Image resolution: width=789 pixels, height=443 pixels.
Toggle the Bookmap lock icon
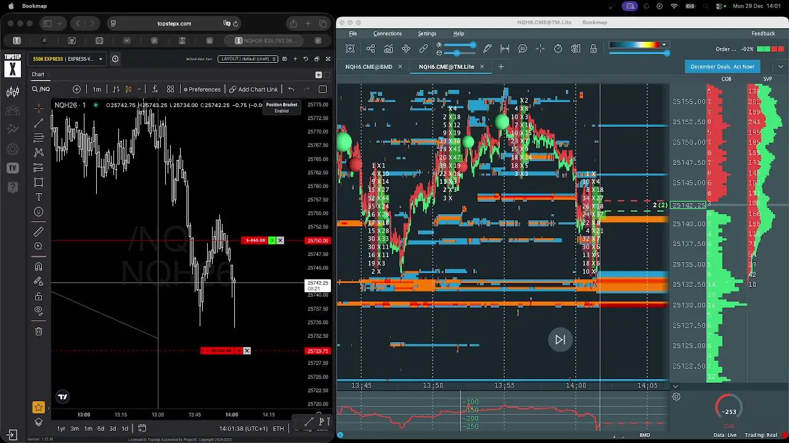(x=593, y=49)
